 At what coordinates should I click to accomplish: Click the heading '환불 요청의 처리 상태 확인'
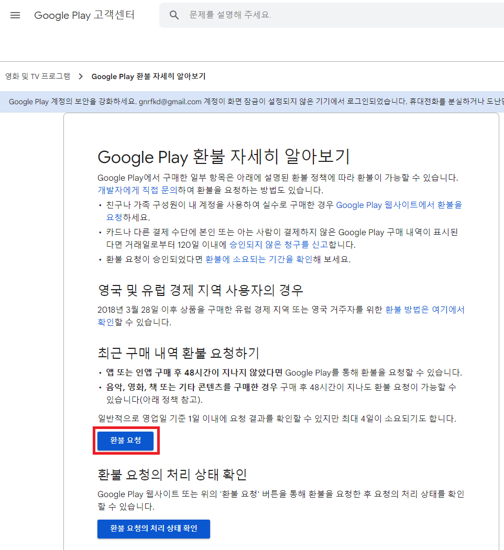(172, 475)
